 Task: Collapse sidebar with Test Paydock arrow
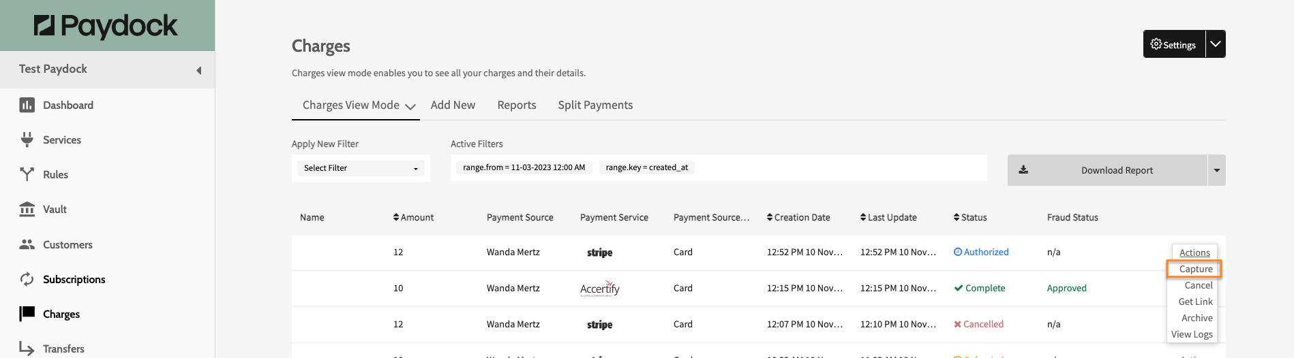pos(198,70)
